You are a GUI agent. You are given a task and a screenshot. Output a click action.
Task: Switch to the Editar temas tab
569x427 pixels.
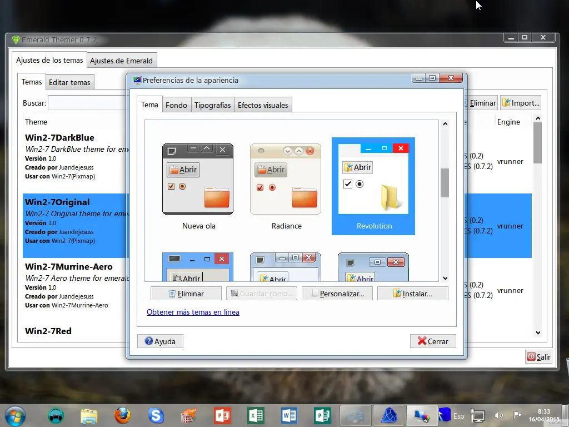(69, 82)
